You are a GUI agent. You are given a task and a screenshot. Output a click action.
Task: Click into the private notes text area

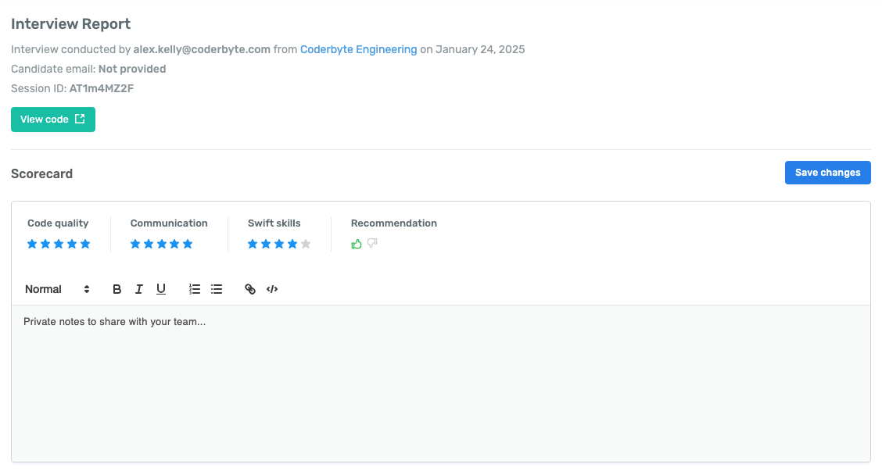pos(441,384)
